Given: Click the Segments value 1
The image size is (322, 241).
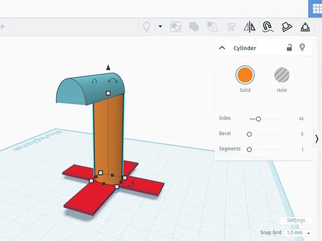Looking at the screenshot, I should click(302, 150).
